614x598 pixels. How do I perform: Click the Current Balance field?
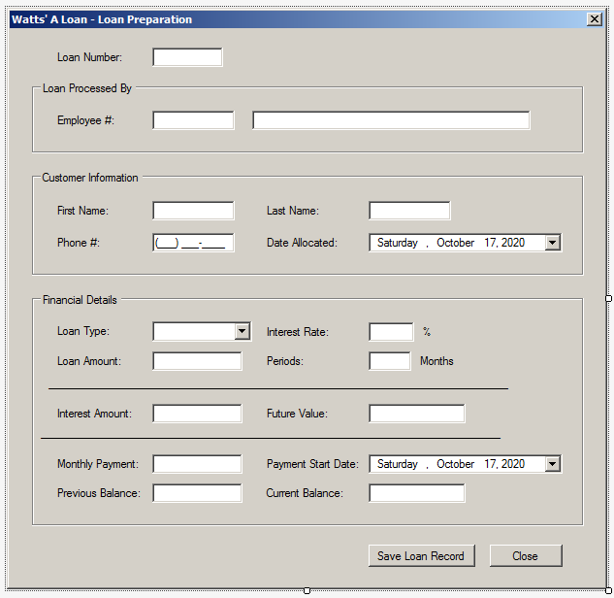[417, 493]
